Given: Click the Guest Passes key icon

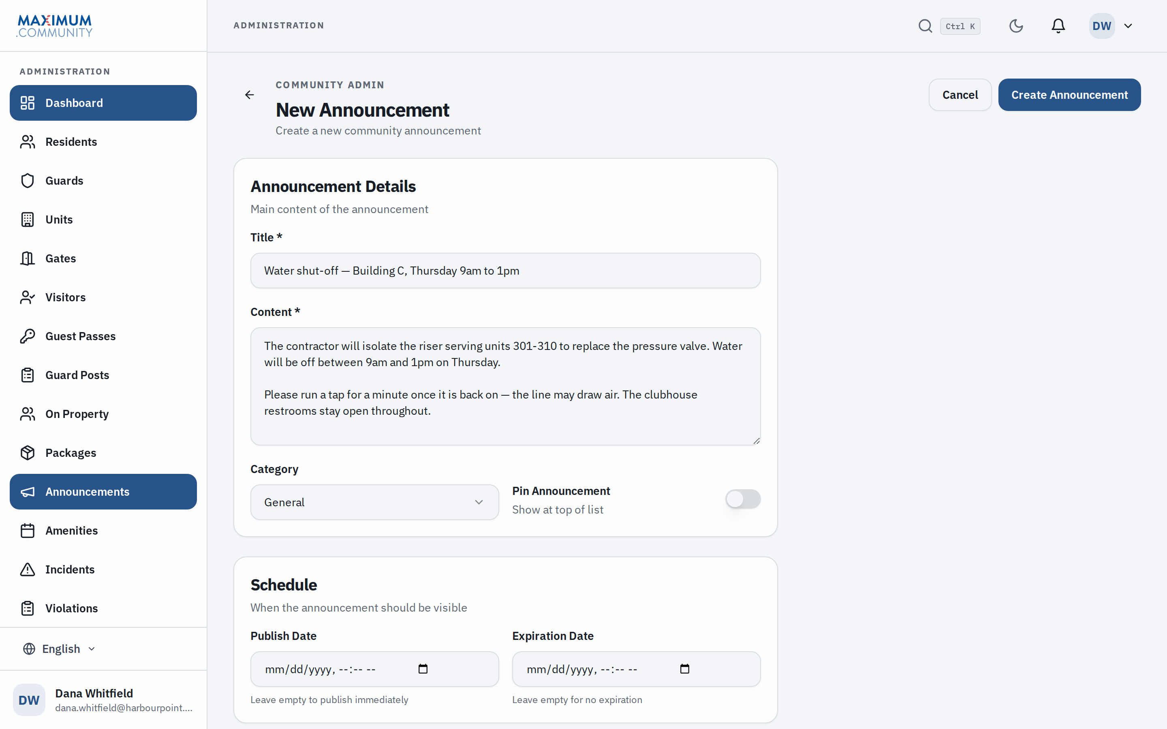Looking at the screenshot, I should tap(28, 336).
